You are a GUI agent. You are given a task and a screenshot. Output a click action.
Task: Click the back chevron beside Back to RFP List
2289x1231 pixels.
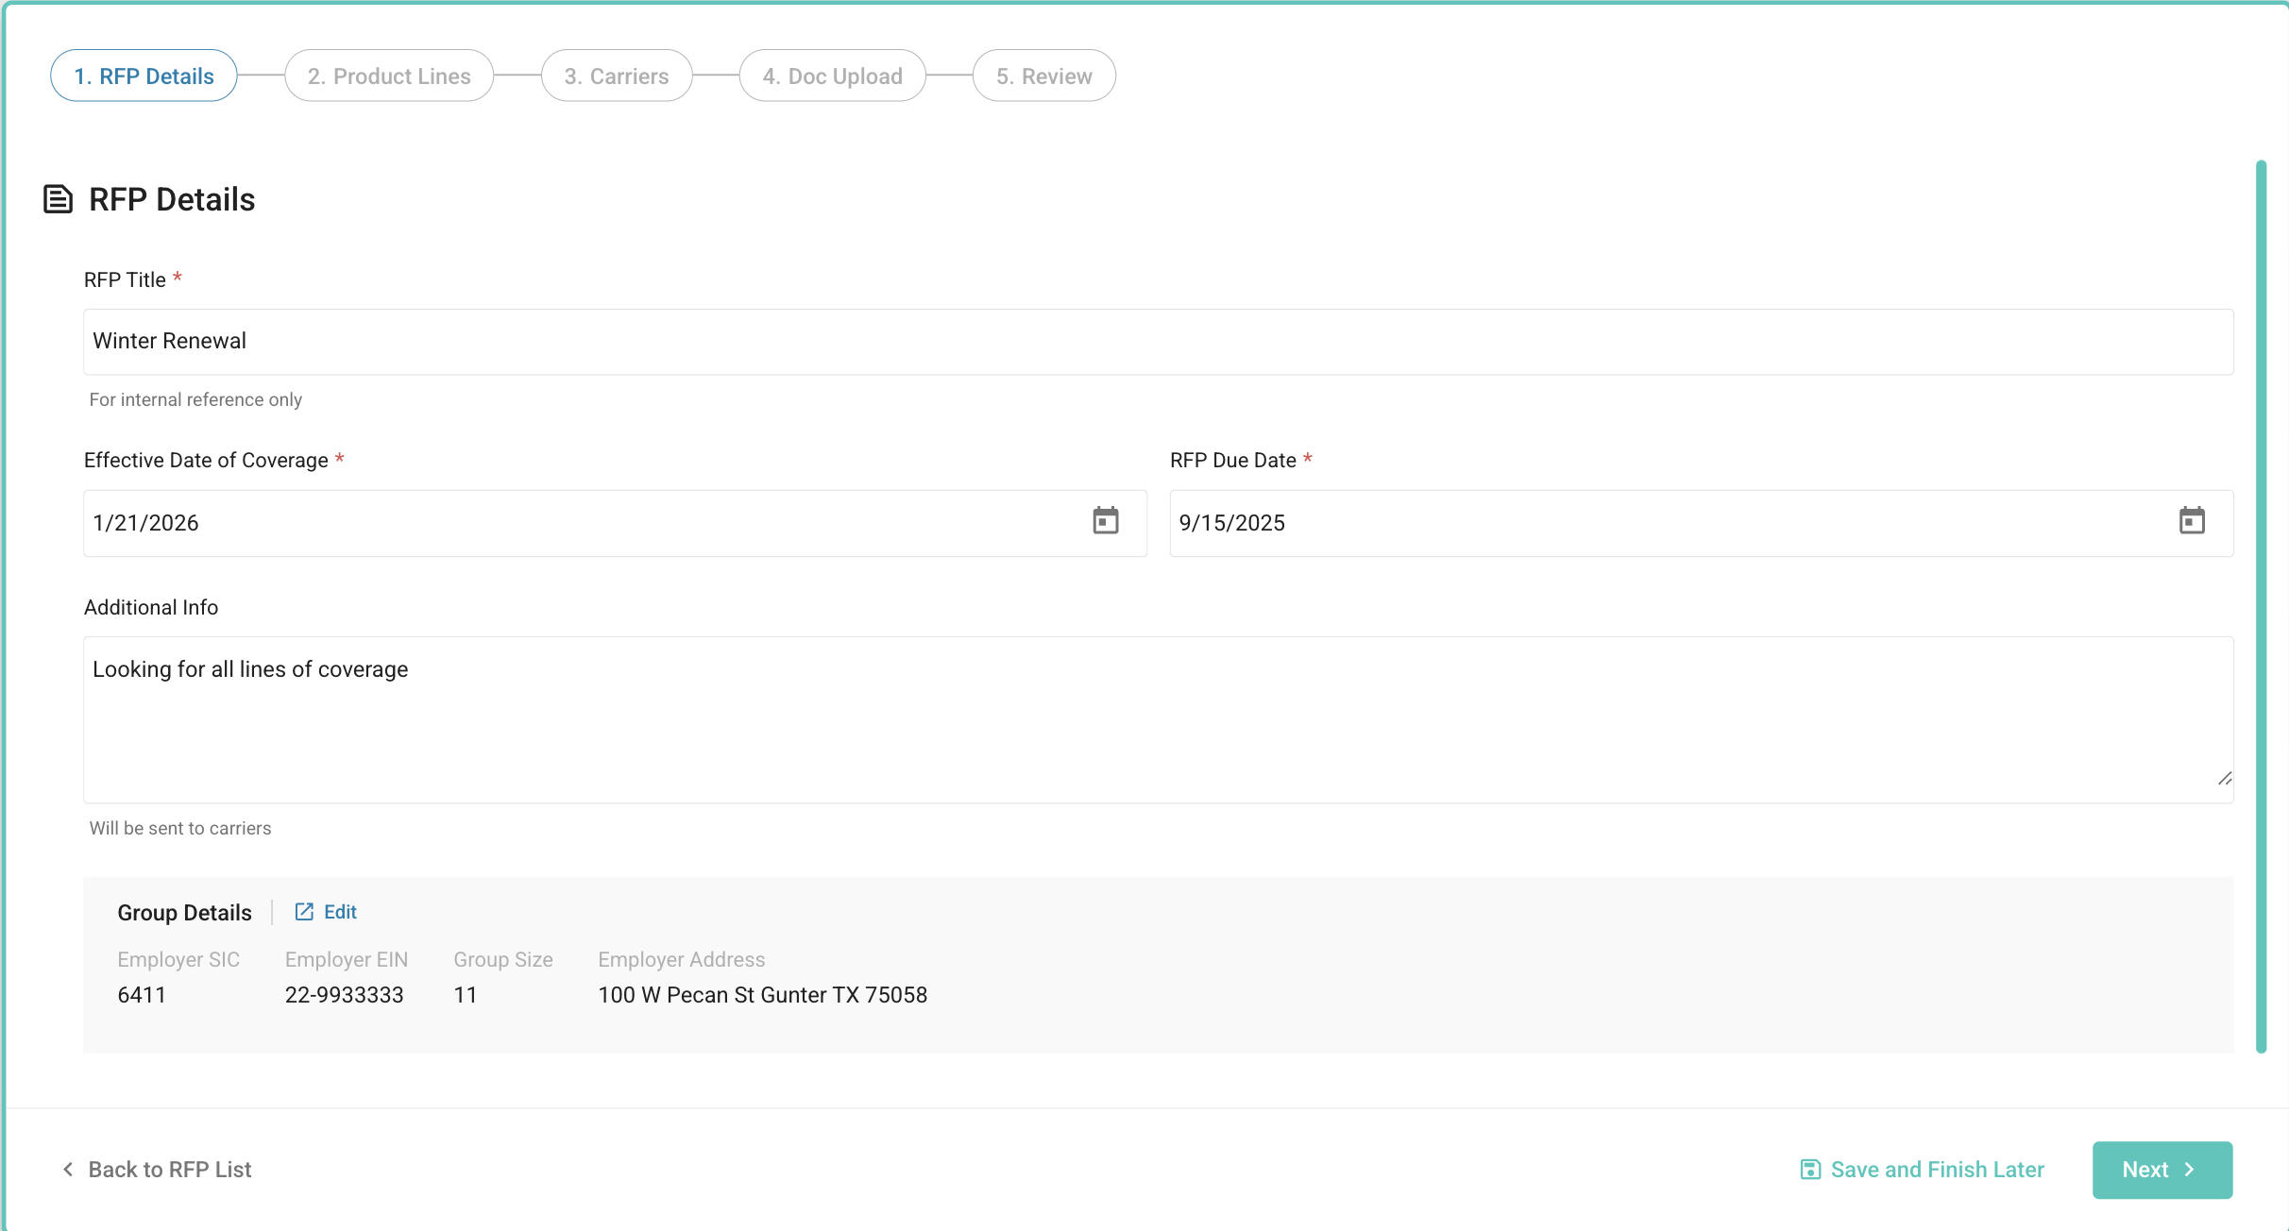[x=68, y=1170]
